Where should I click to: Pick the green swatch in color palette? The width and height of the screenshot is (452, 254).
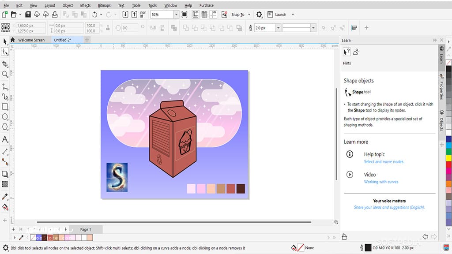click(x=449, y=152)
